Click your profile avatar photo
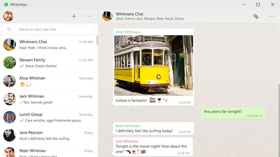280x157 pixels. (8, 16)
